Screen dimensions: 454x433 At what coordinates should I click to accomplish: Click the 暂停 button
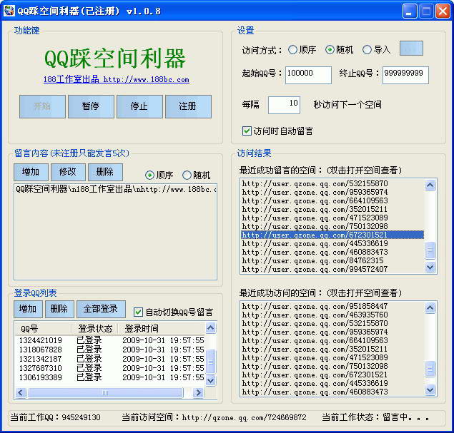[91, 106]
